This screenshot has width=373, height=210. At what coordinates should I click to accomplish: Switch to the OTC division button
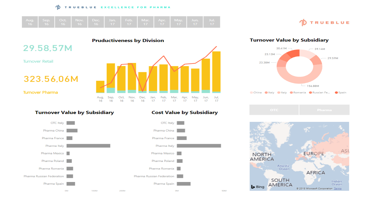click(274, 110)
